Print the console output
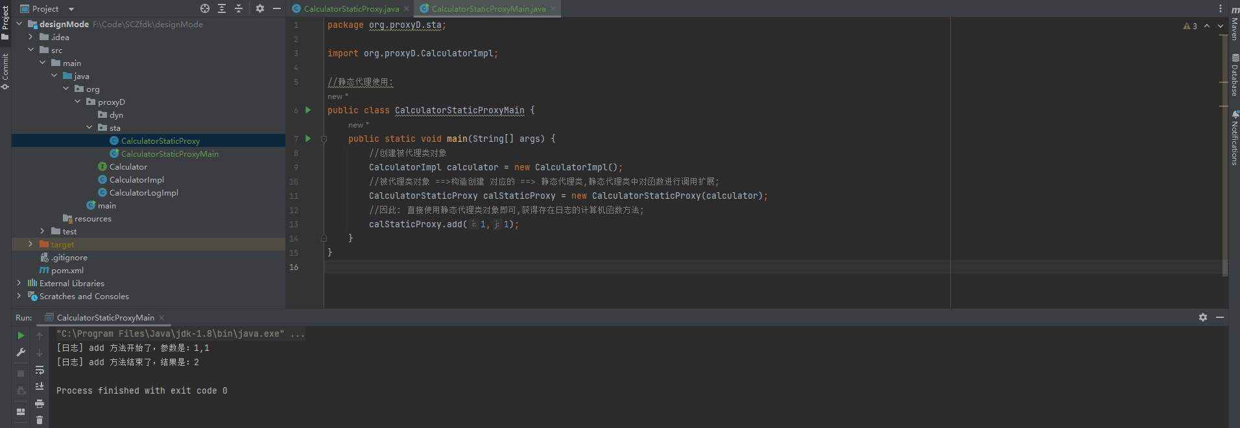 click(x=40, y=403)
